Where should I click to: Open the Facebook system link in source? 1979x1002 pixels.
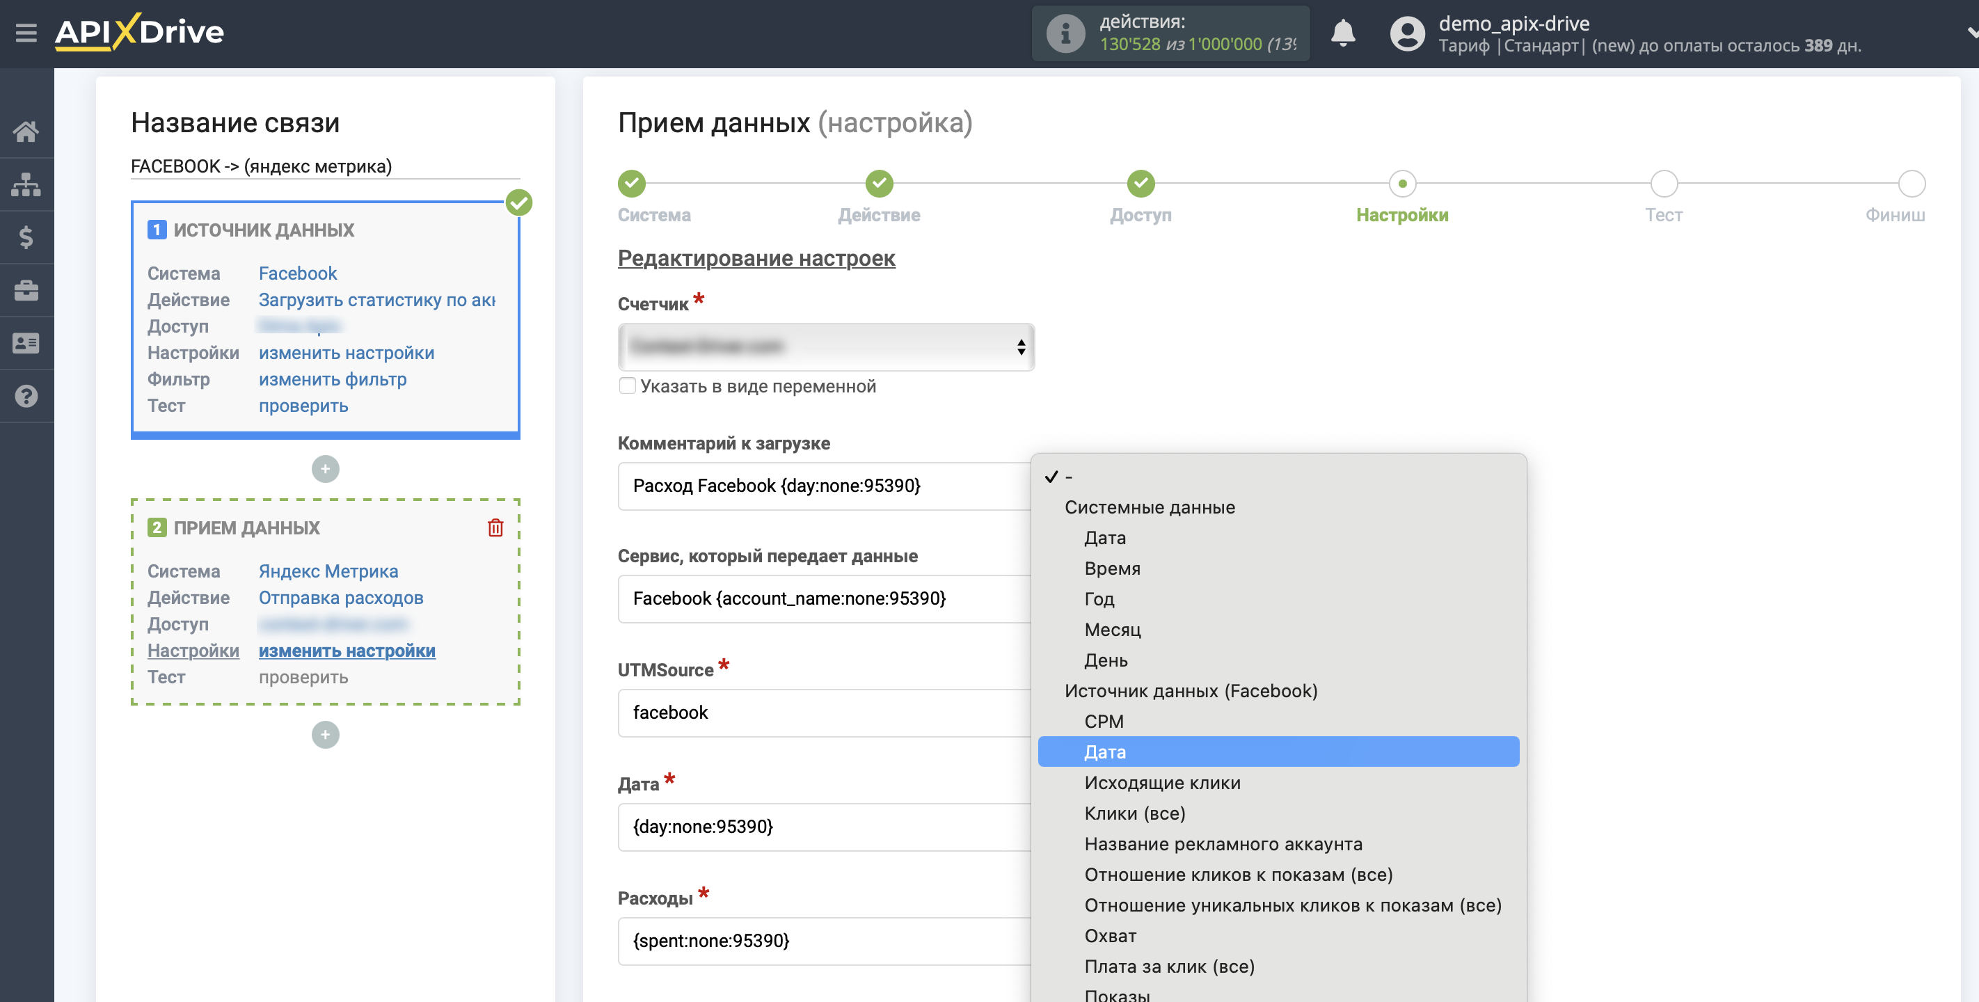coord(297,273)
